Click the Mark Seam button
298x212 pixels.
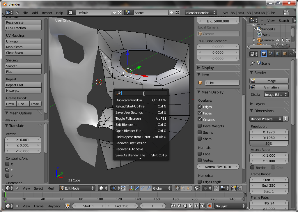[23, 47]
